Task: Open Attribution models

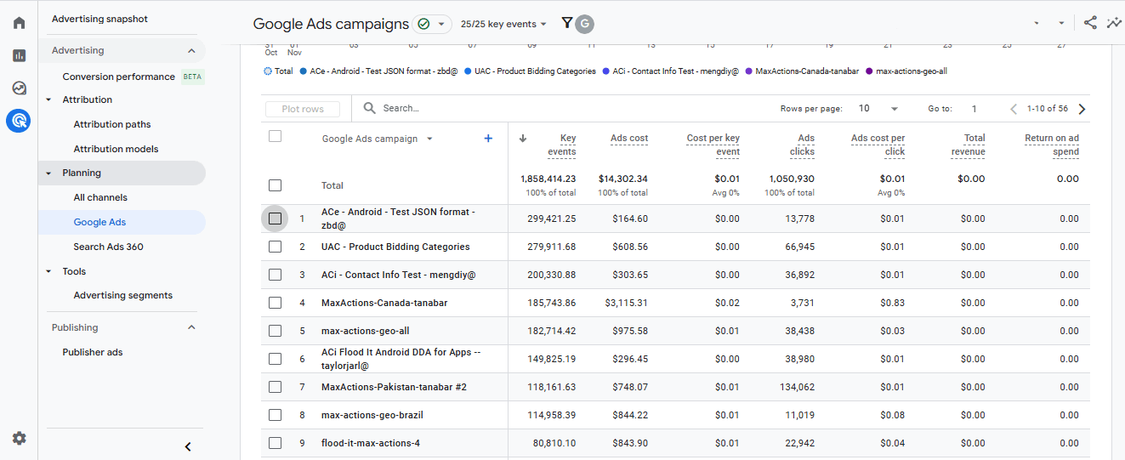Action: 116,149
